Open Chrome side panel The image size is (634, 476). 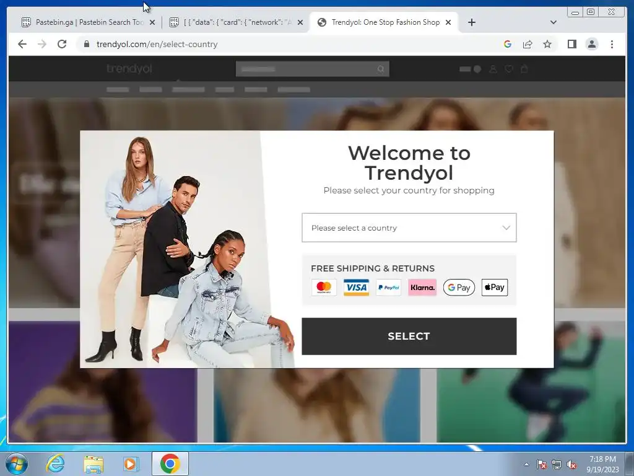[571, 44]
